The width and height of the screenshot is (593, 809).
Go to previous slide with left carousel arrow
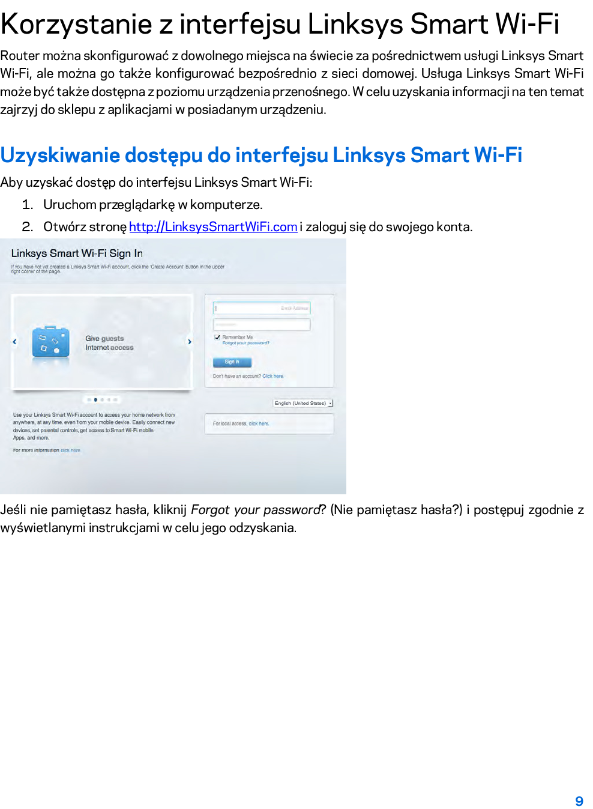[14, 341]
